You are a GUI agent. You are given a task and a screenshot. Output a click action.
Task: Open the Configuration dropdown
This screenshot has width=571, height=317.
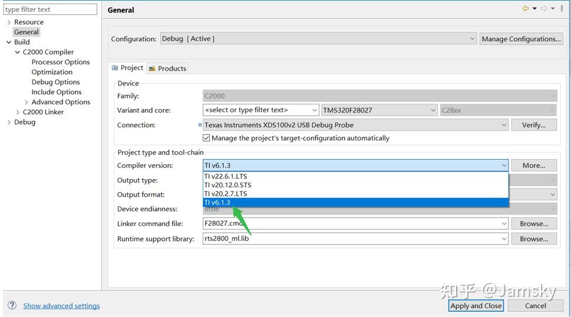tap(472, 39)
